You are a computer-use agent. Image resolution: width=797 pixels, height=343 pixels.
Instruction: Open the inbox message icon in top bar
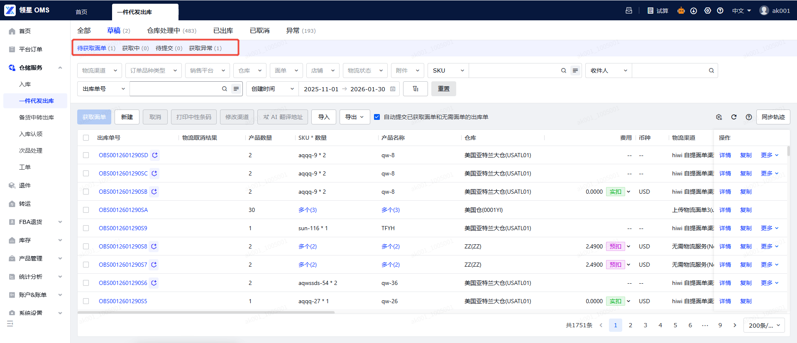coord(629,11)
